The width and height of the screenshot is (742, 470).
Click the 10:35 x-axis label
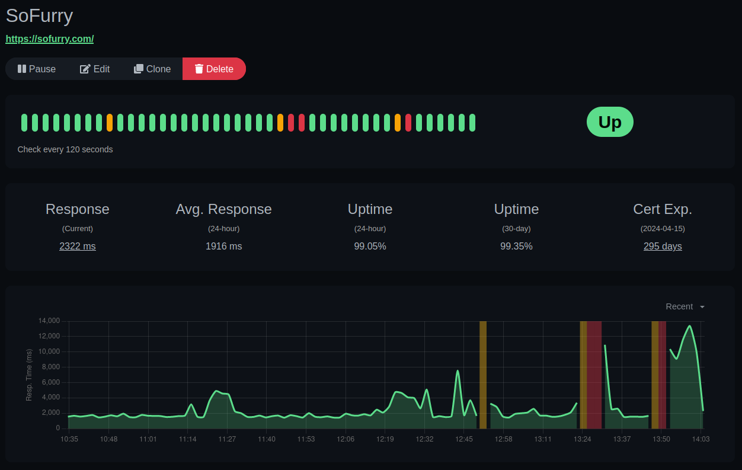pyautogui.click(x=69, y=439)
